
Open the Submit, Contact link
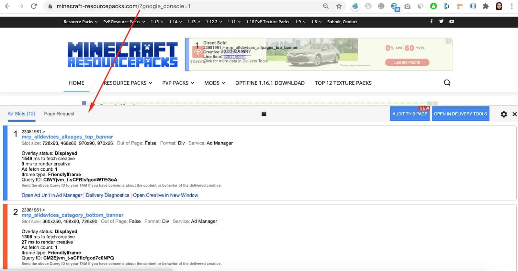pyautogui.click(x=342, y=22)
